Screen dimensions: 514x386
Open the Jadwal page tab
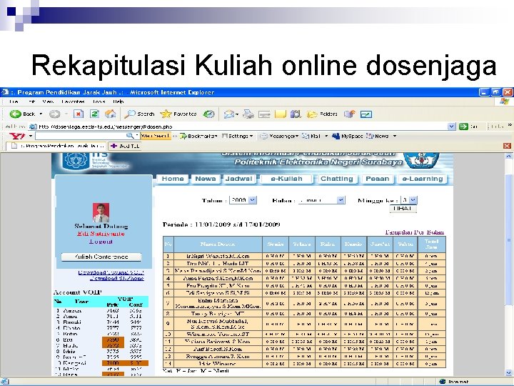click(238, 179)
